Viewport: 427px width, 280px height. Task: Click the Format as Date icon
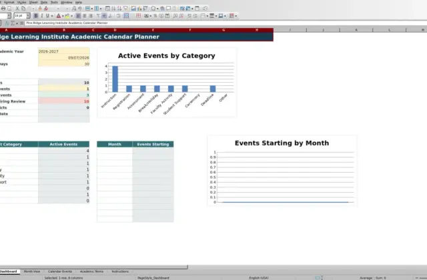coord(167,16)
